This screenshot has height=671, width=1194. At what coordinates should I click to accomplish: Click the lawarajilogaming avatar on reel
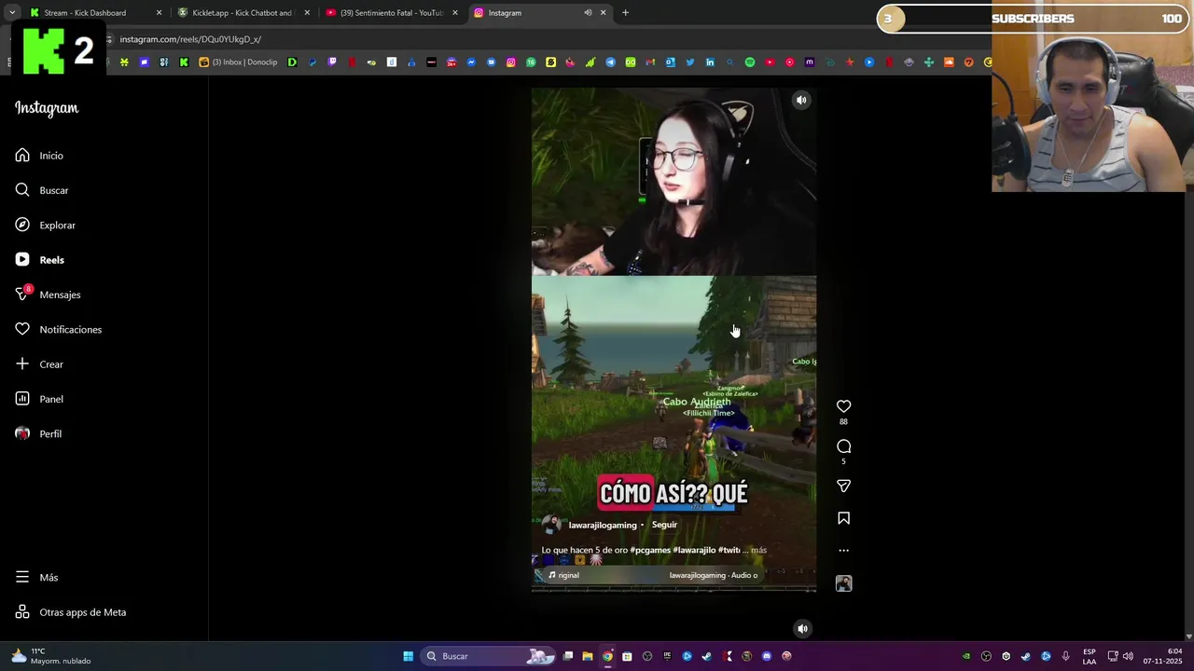[551, 525]
